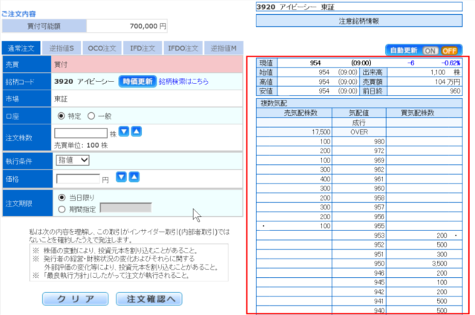
Task: Open the IFDO注文 tab
Action: coord(183,48)
